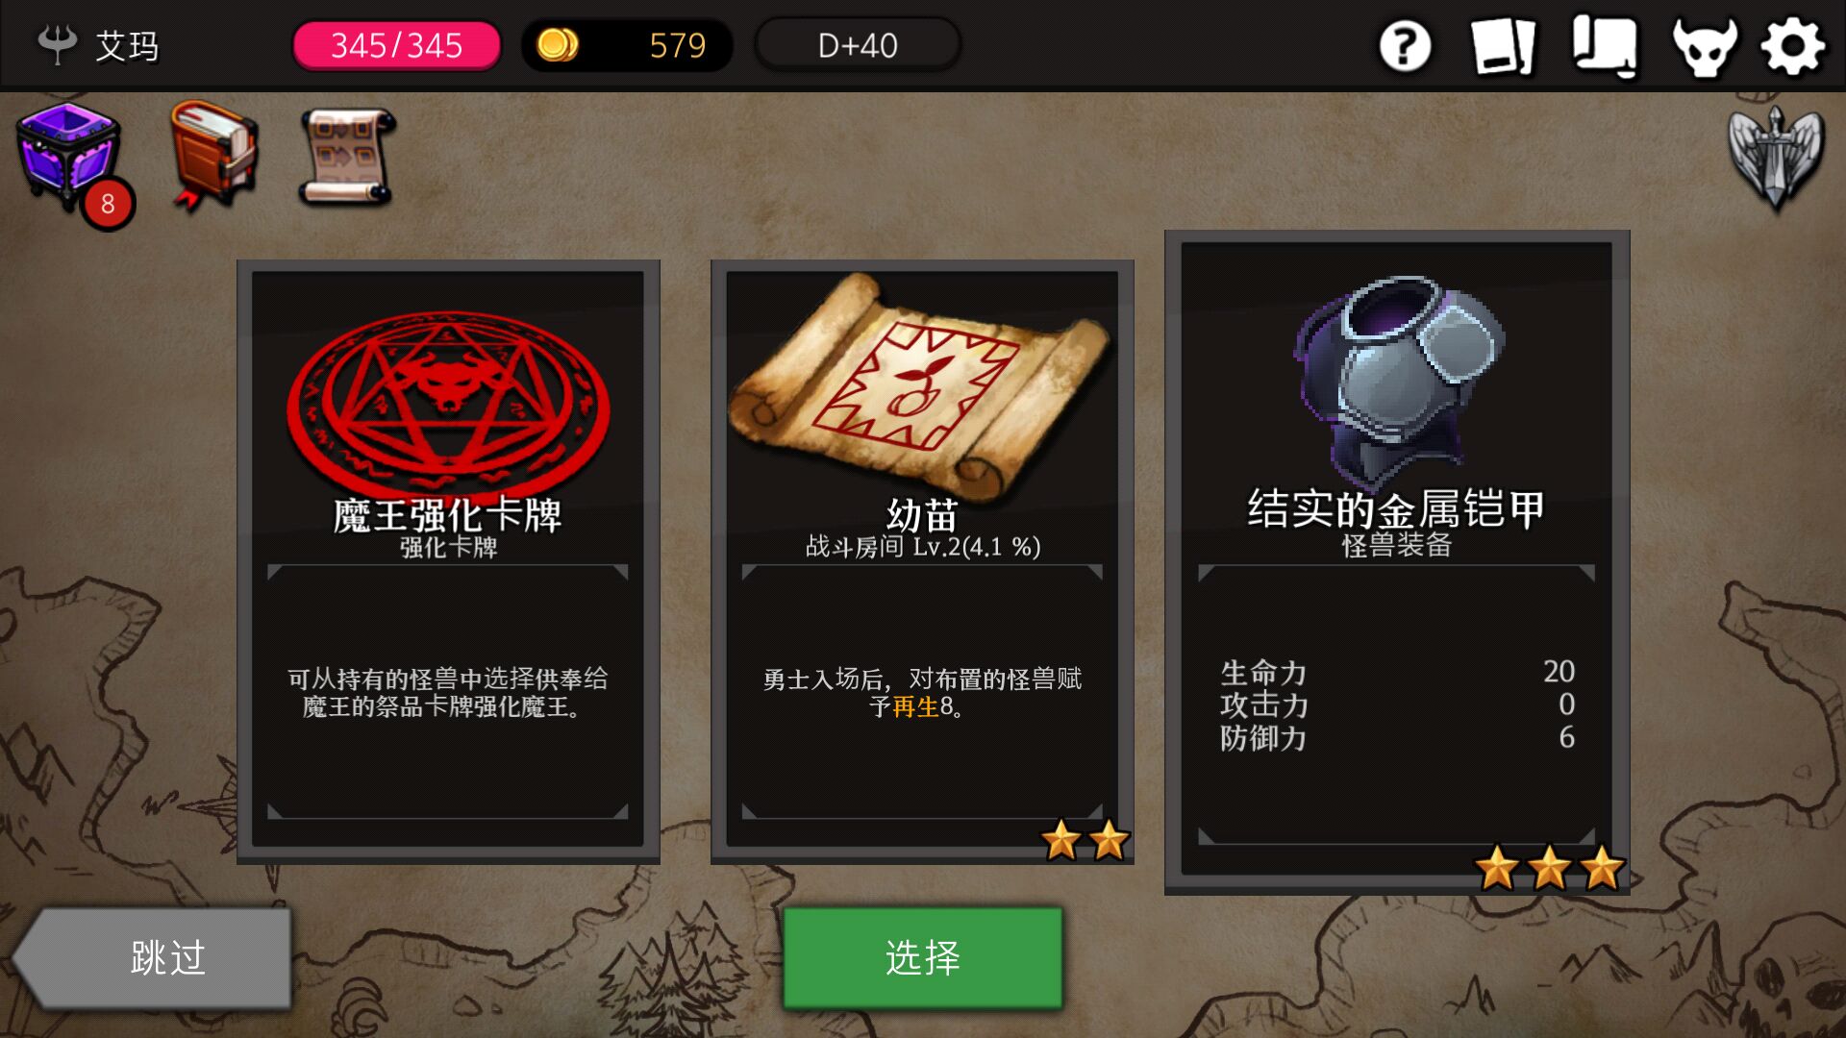Select the 魔王强化卡牌 card
The width and height of the screenshot is (1846, 1038).
tap(448, 561)
